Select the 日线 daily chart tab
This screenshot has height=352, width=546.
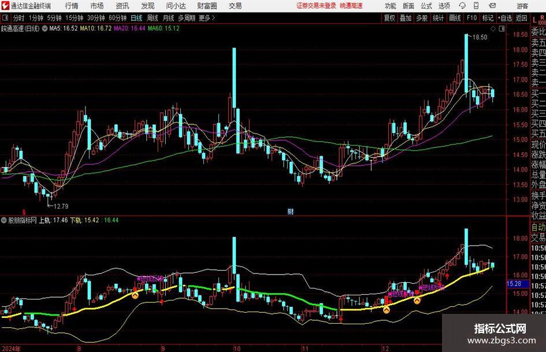[x=136, y=18]
